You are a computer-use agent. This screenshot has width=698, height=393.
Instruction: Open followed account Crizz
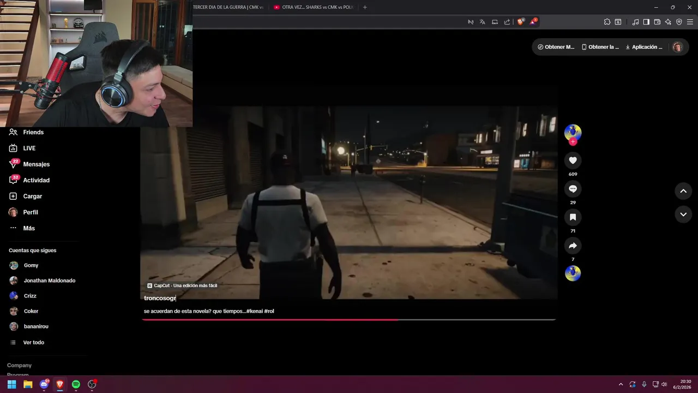[23, 296]
